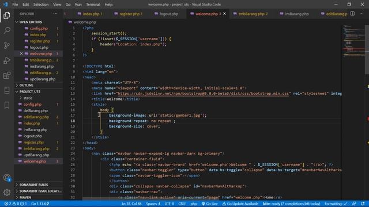Screen dimensions: 369x207
Task: Click the minimap code overview
Action: [353, 41]
